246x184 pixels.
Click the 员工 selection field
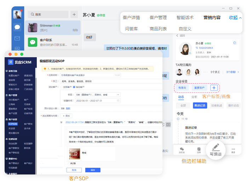(x=111, y=81)
